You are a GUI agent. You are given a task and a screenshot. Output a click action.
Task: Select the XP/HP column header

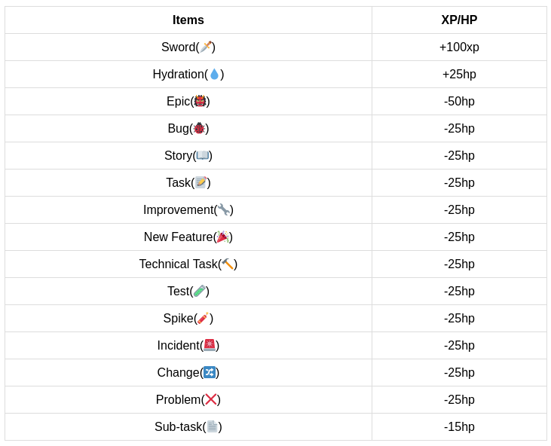click(459, 20)
